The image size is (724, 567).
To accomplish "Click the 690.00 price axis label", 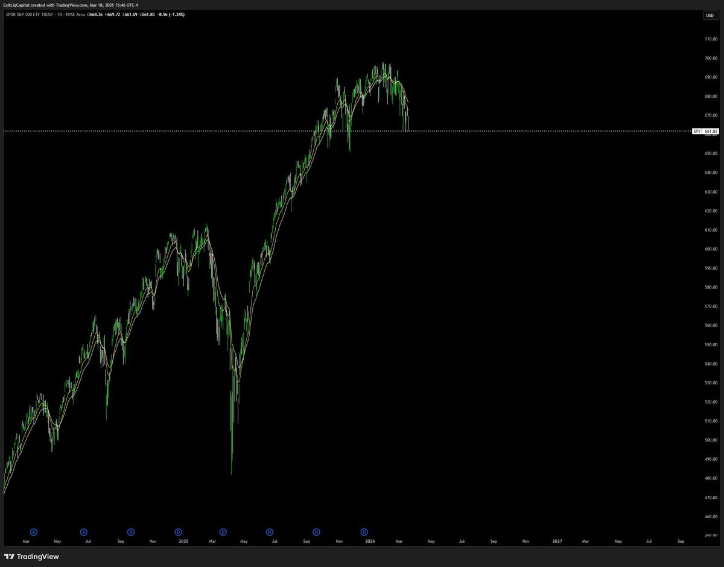I will pyautogui.click(x=710, y=77).
